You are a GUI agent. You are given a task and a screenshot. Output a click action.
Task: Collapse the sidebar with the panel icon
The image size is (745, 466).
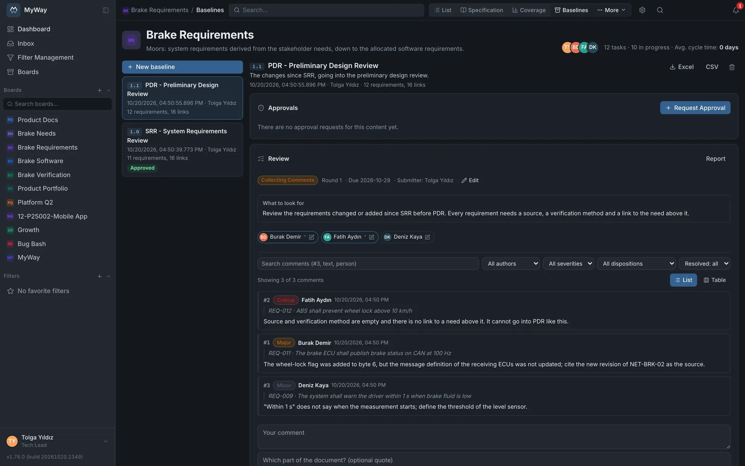pyautogui.click(x=106, y=10)
